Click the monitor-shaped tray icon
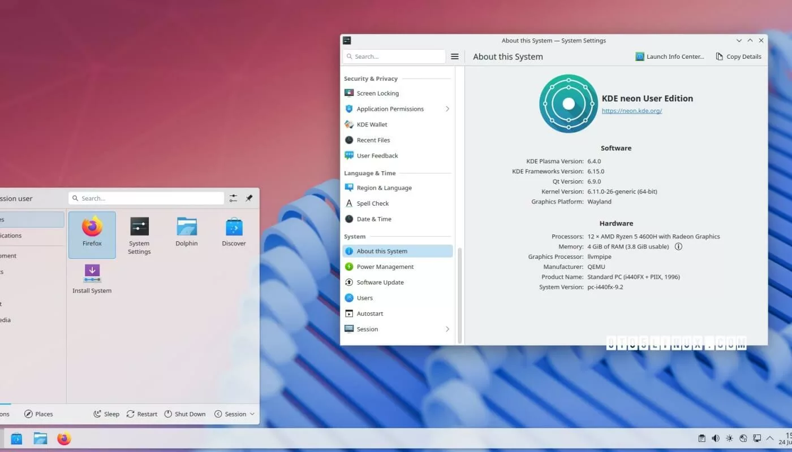 [757, 438]
